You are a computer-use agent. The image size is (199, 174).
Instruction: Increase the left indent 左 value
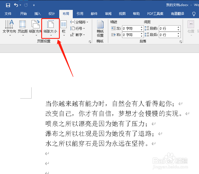(142, 27)
